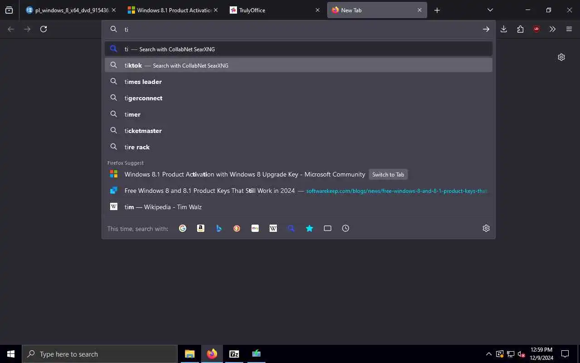Search this time with Wikipedia
580x363 pixels.
point(273,228)
